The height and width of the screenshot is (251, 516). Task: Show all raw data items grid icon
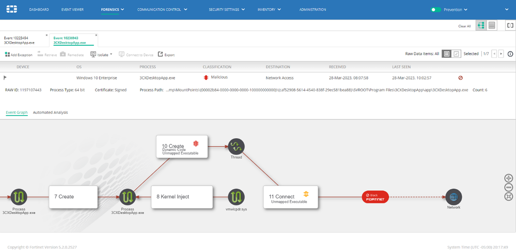tap(446, 54)
